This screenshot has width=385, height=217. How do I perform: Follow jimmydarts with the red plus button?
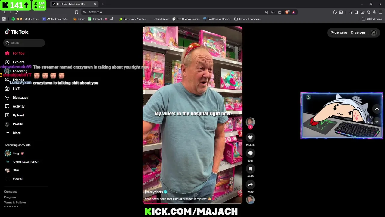pyautogui.click(x=250, y=127)
